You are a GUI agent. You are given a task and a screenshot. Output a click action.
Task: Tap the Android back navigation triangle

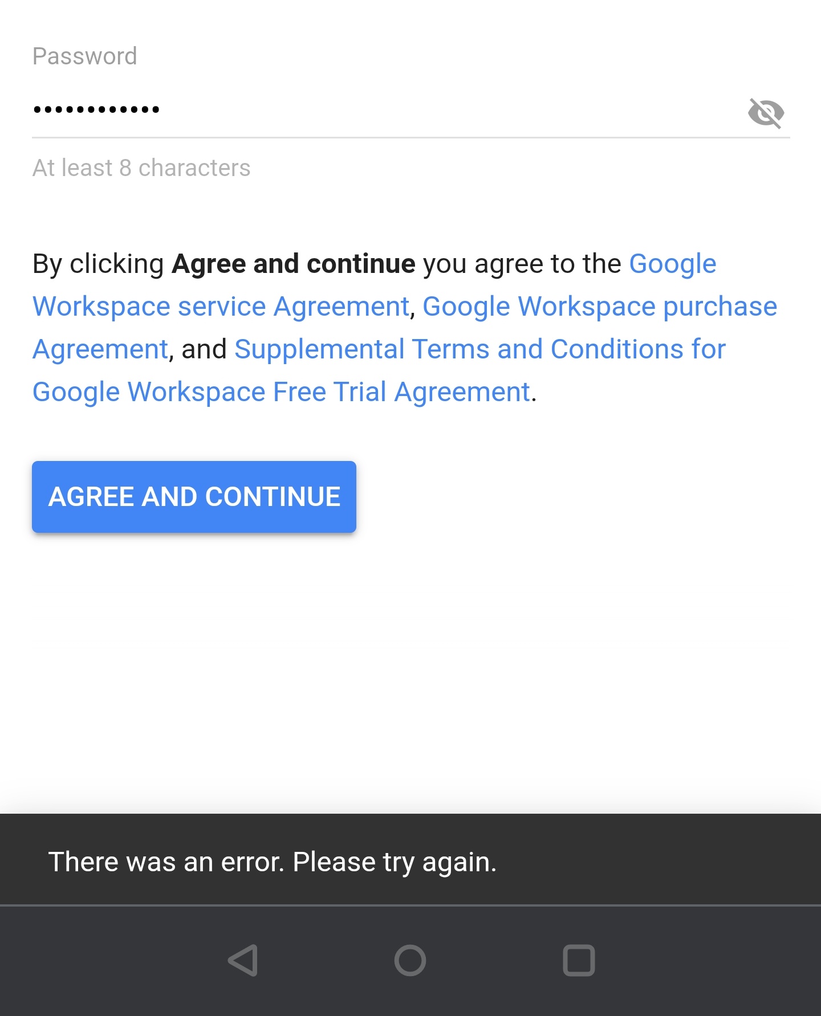tap(243, 960)
